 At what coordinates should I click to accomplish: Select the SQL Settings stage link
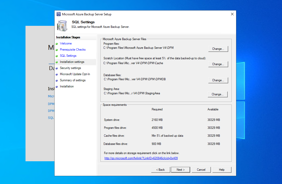68,56
